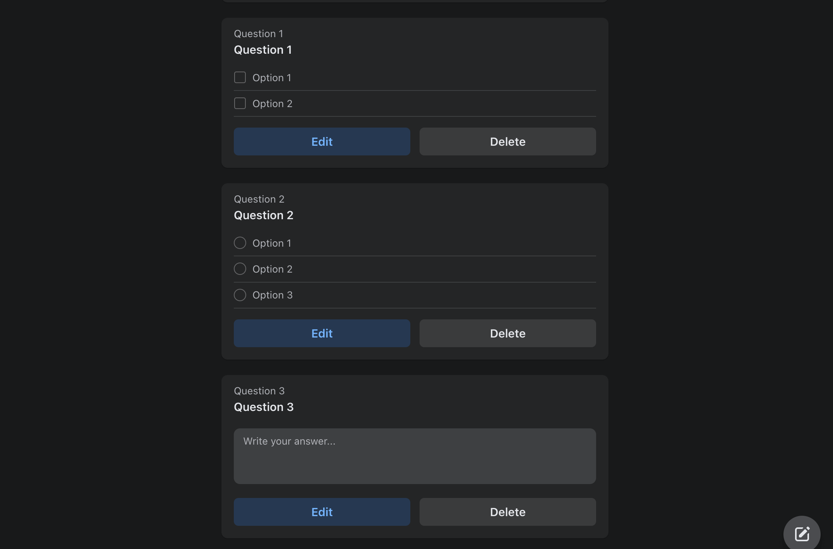Click the floating compose pencil icon
The image size is (833, 549).
tap(802, 534)
